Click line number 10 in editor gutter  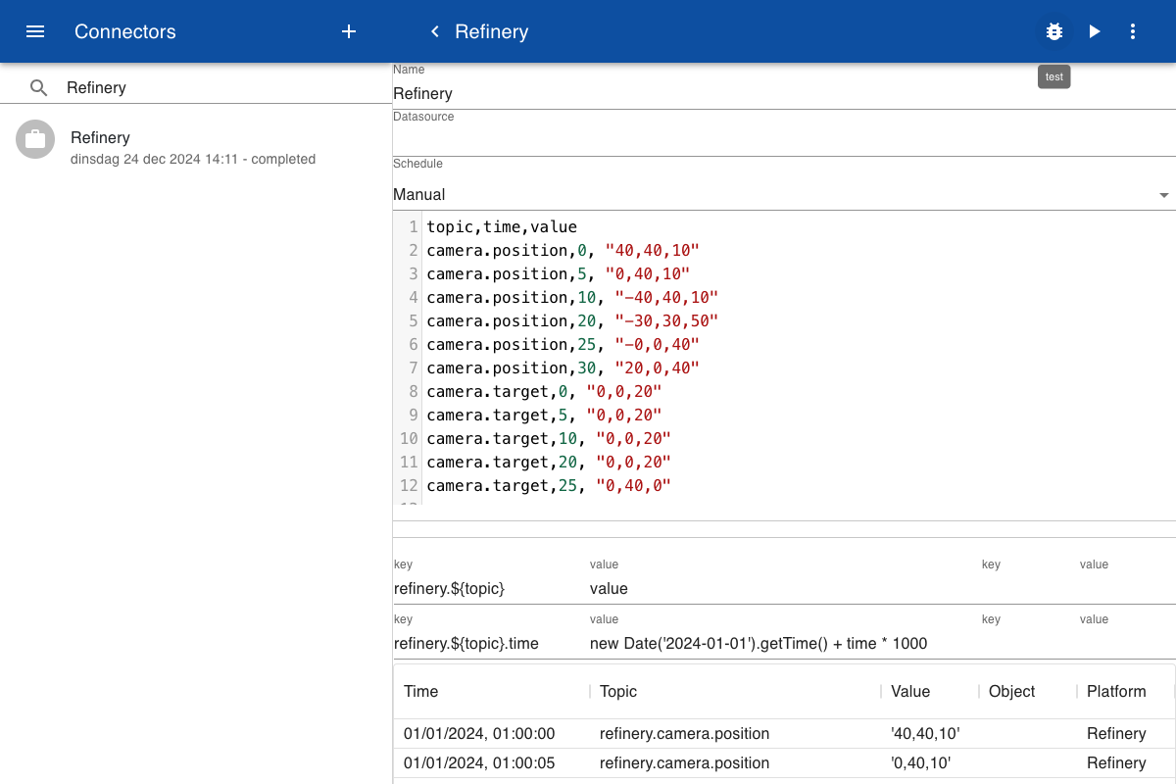(409, 438)
